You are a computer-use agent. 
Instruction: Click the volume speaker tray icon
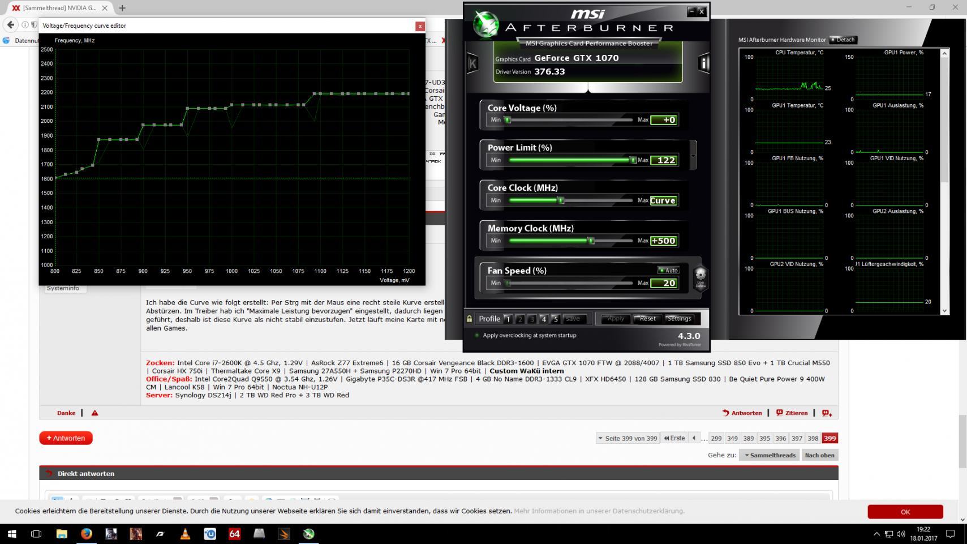[901, 534]
